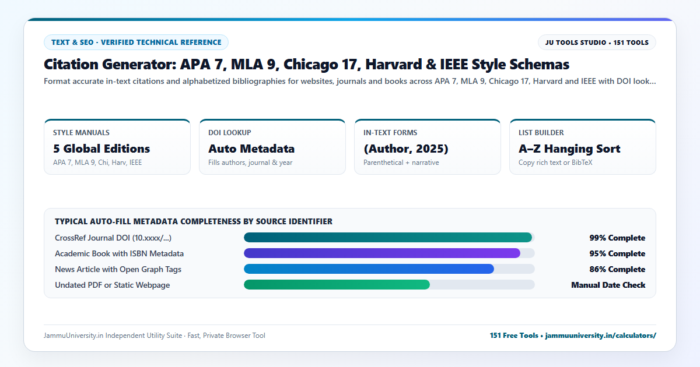Click the metadata completeness chart title
Screen dimensions: 700x367
[194, 221]
